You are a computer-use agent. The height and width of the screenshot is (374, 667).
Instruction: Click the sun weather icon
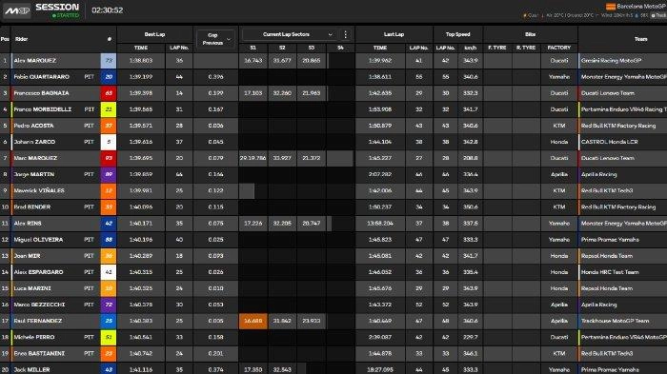pos(524,16)
